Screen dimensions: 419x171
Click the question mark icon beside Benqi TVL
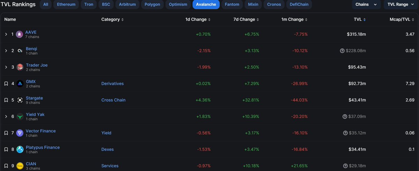[342, 51]
